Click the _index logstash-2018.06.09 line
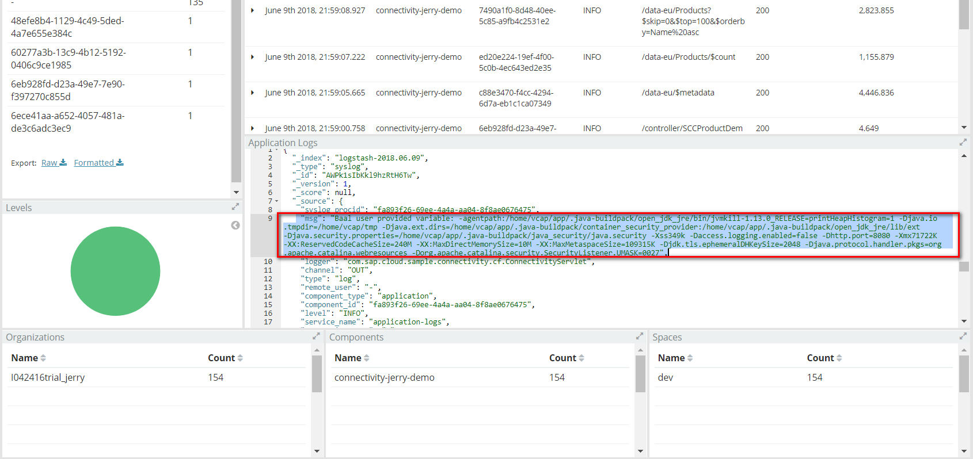973x459 pixels. (x=360, y=158)
